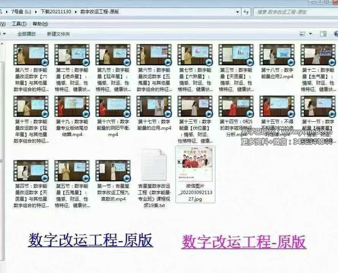Toggle the preview pane icon
The width and height of the screenshot is (338, 273).
(322, 33)
